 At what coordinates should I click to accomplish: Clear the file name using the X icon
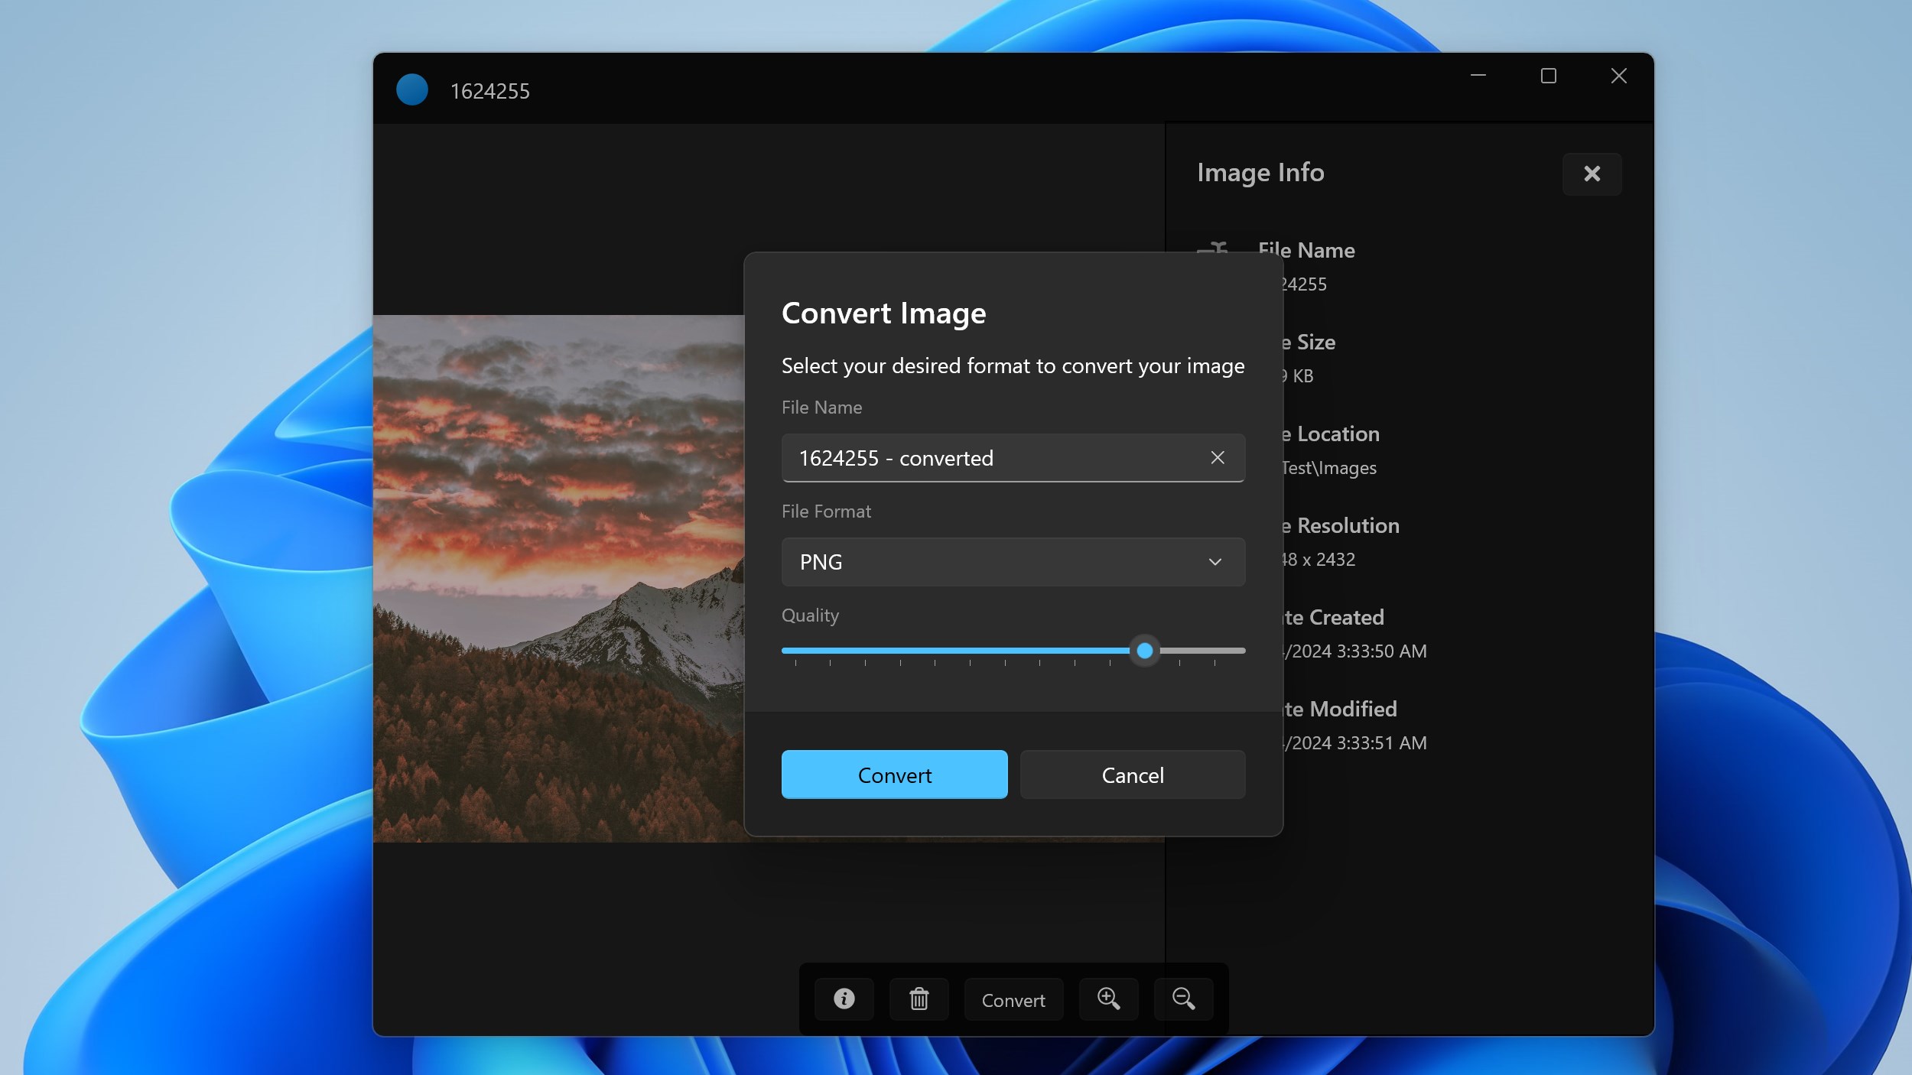(x=1217, y=457)
